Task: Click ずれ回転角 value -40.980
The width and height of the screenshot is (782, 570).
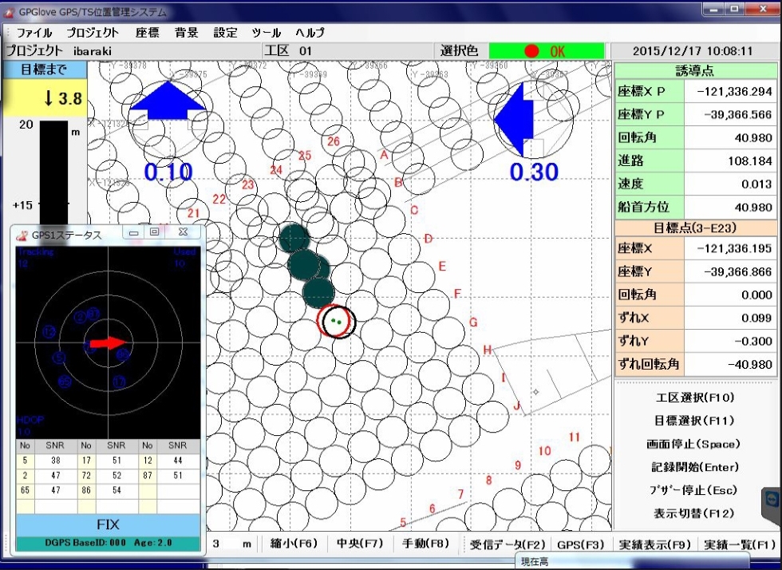Action: [731, 364]
